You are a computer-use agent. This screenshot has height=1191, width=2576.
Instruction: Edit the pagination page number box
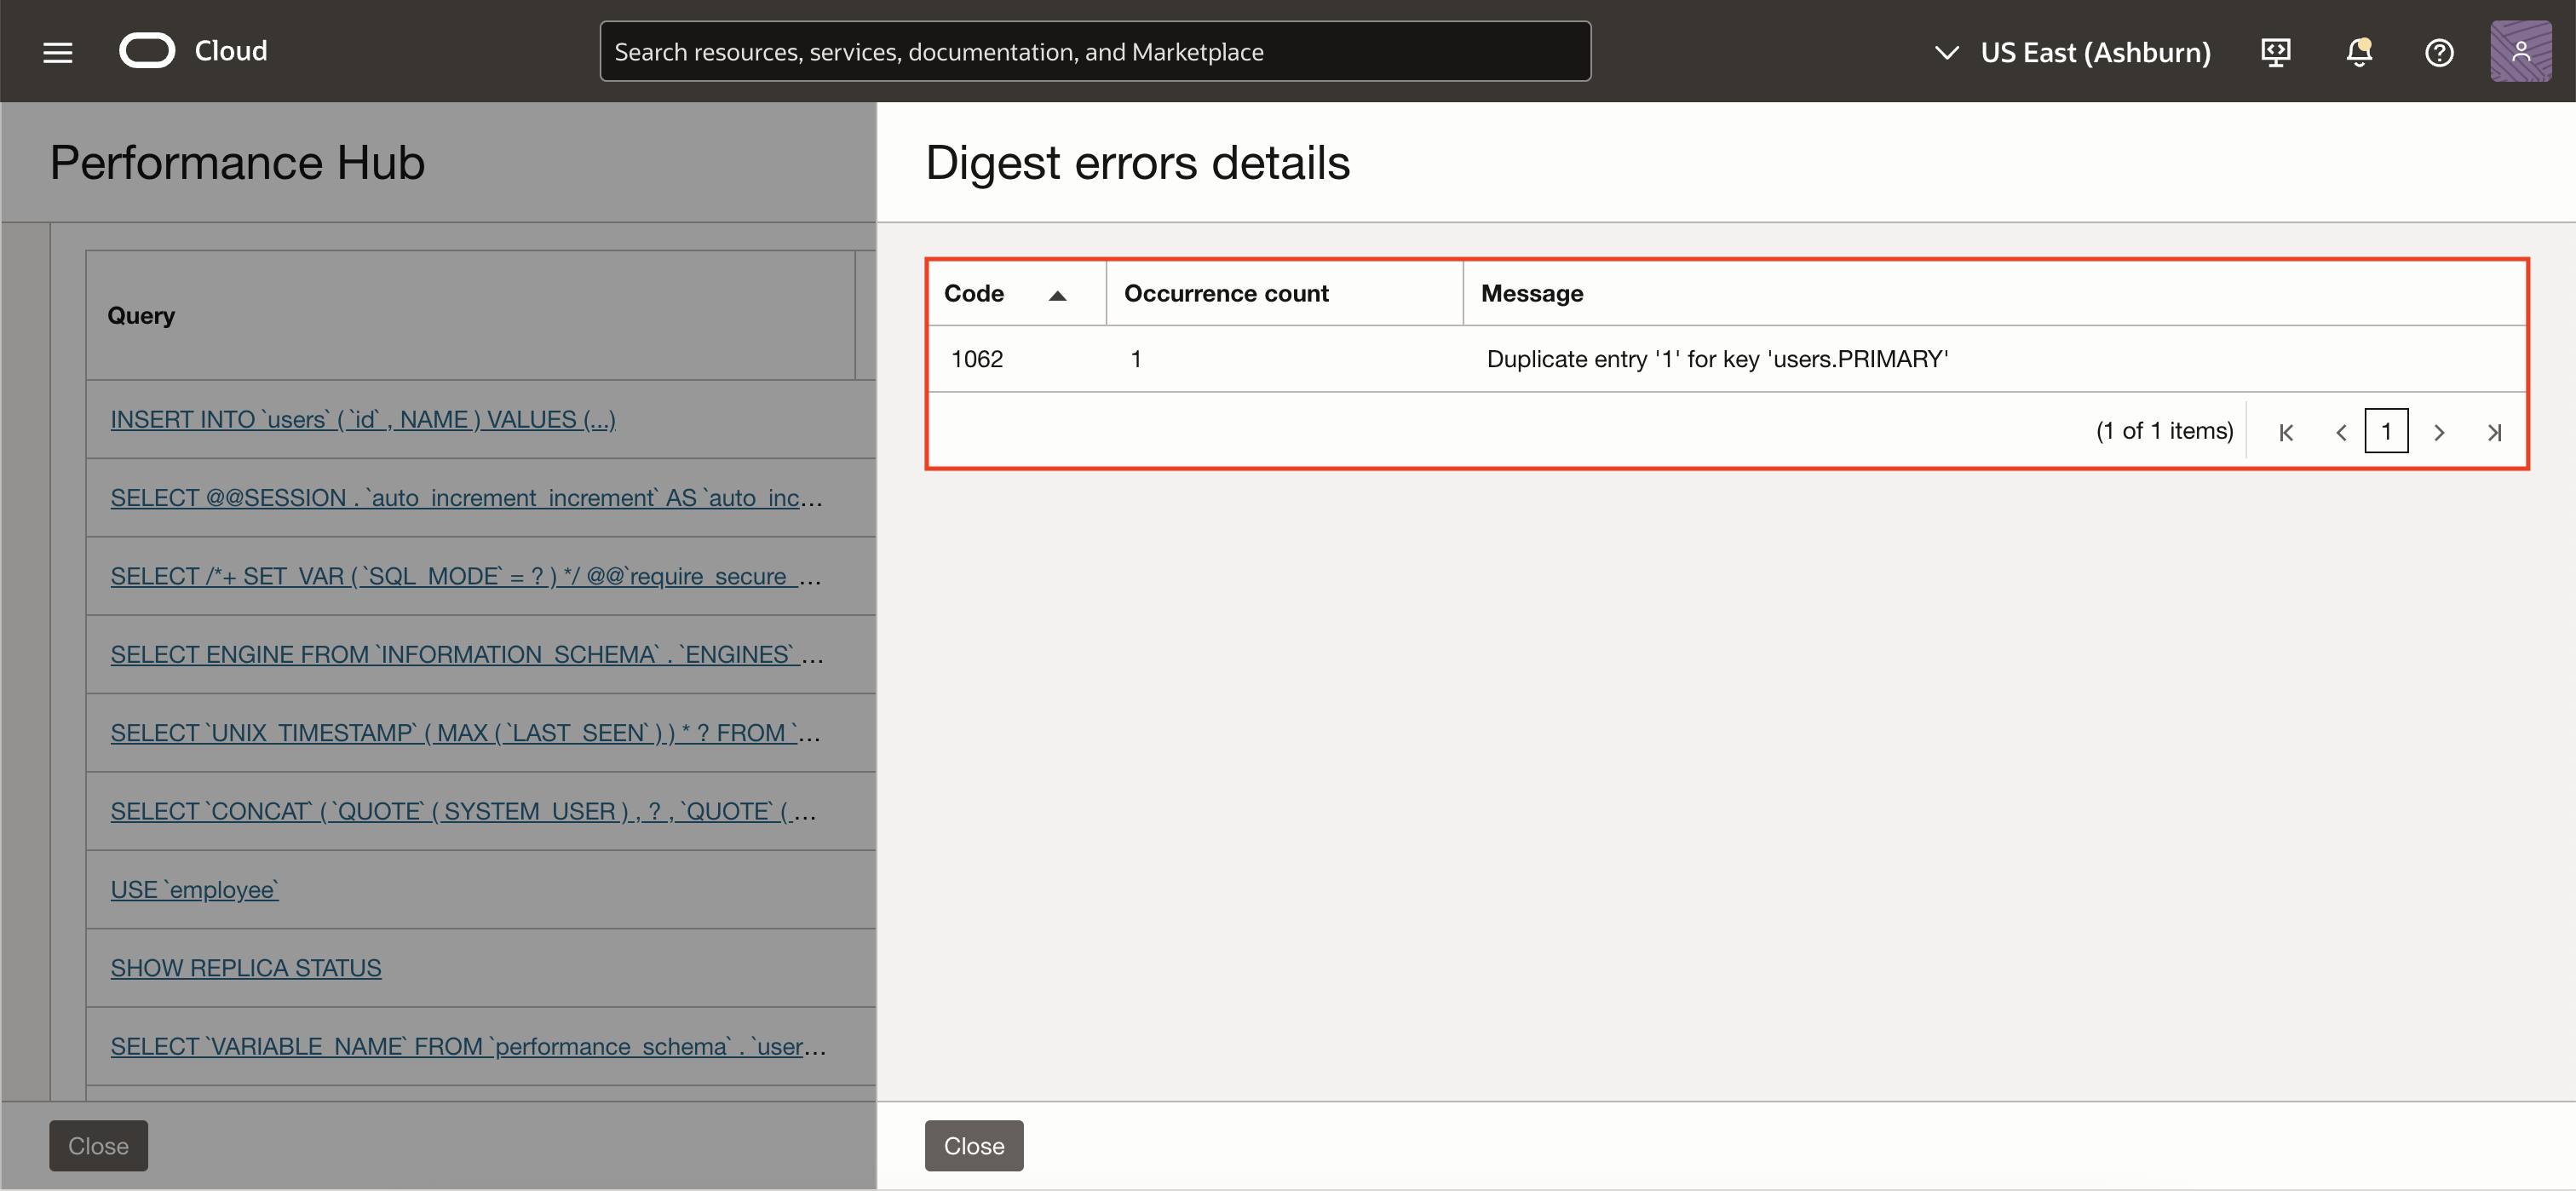pos(2388,430)
